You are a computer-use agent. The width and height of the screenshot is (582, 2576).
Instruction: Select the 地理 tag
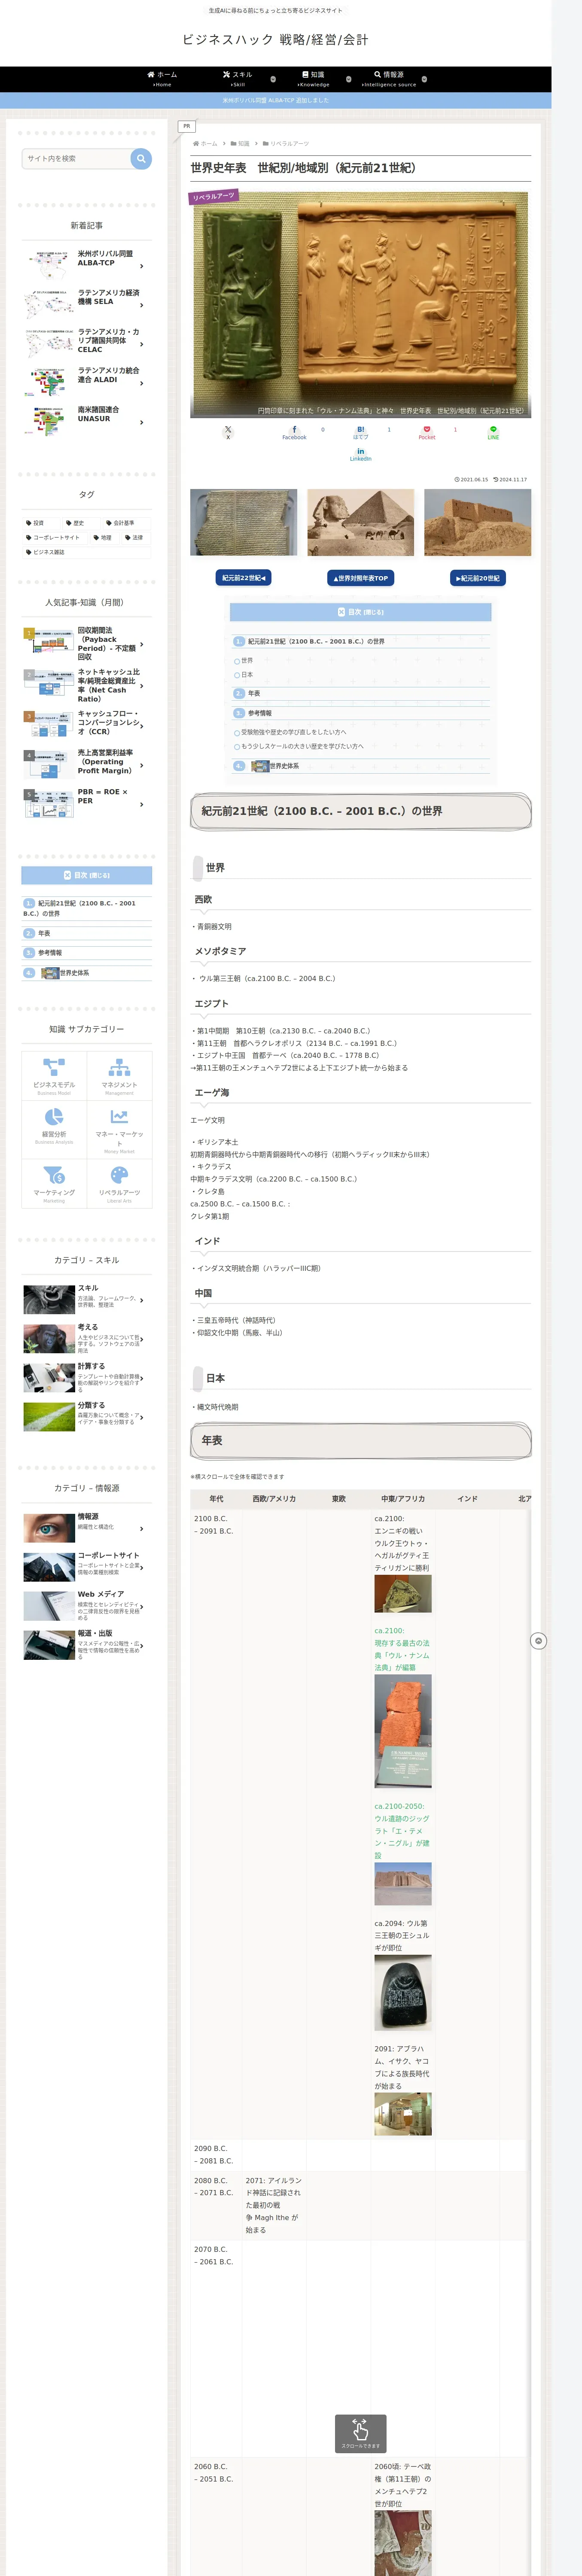tap(103, 538)
